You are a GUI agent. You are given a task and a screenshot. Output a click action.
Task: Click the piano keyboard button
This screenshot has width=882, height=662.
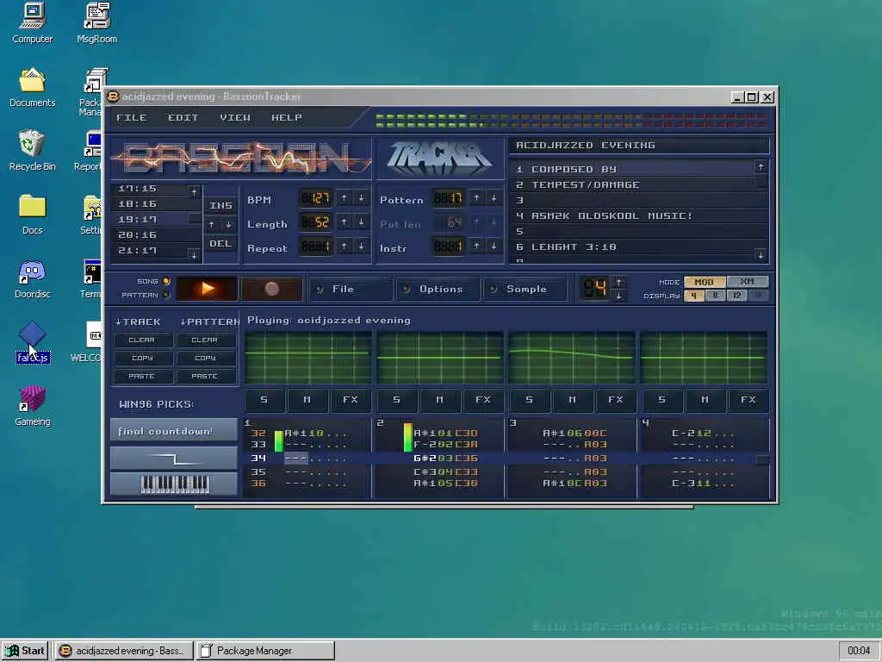pyautogui.click(x=174, y=484)
